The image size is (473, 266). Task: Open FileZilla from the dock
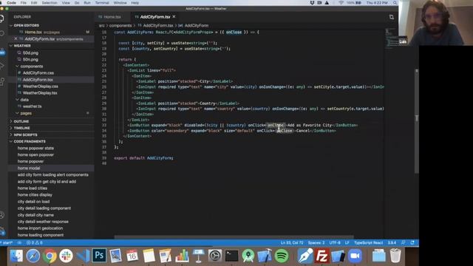pos(322,256)
